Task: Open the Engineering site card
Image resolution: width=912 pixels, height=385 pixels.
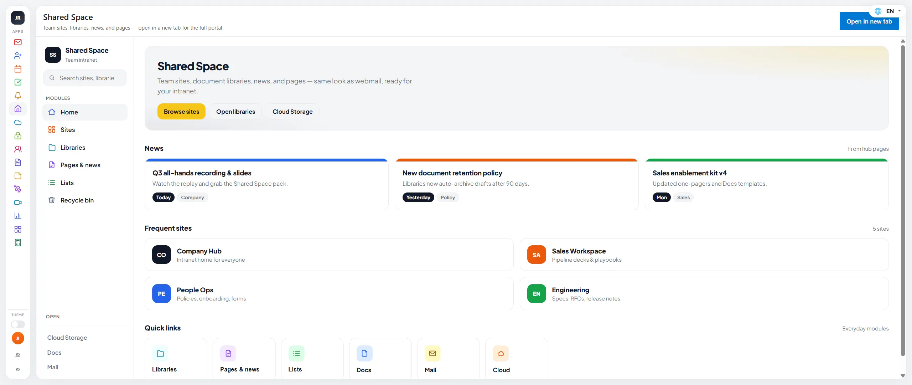Action: (704, 293)
